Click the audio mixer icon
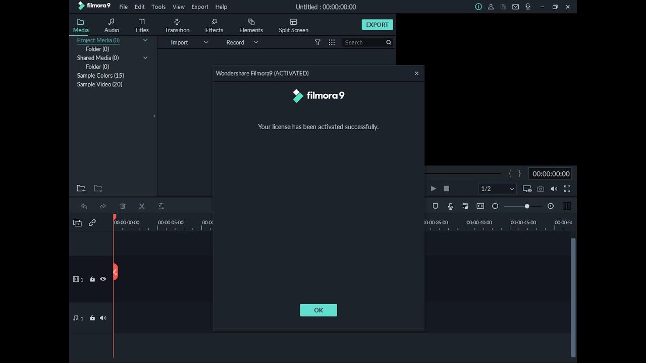The height and width of the screenshot is (363, 646). [x=465, y=206]
